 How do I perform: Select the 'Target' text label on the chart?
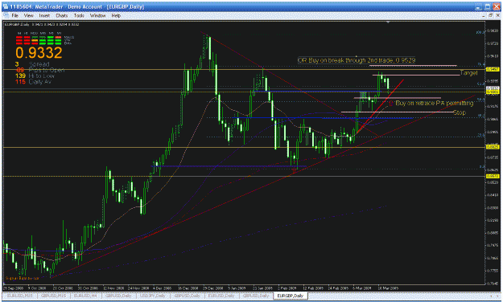click(468, 73)
